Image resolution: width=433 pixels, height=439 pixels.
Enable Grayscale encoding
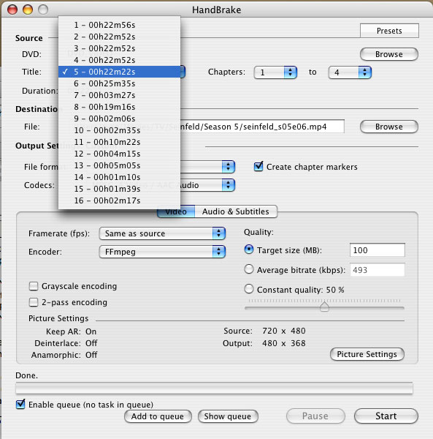[34, 286]
